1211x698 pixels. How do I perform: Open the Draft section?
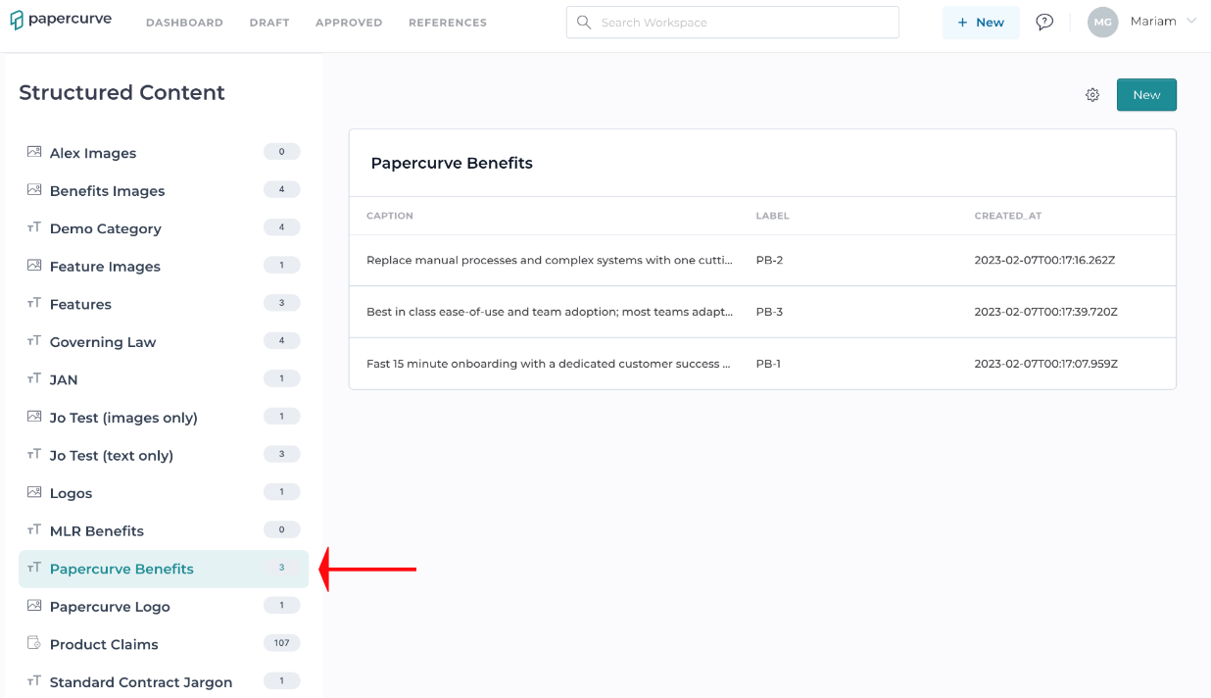tap(269, 22)
